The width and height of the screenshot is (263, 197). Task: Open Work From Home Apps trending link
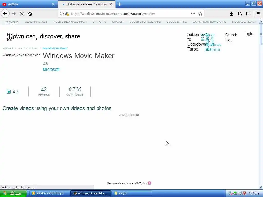coord(209,22)
